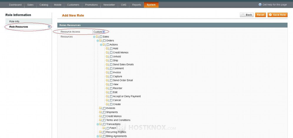Click the folder icon beside Comment
293x138 pixels.
point(108,68)
